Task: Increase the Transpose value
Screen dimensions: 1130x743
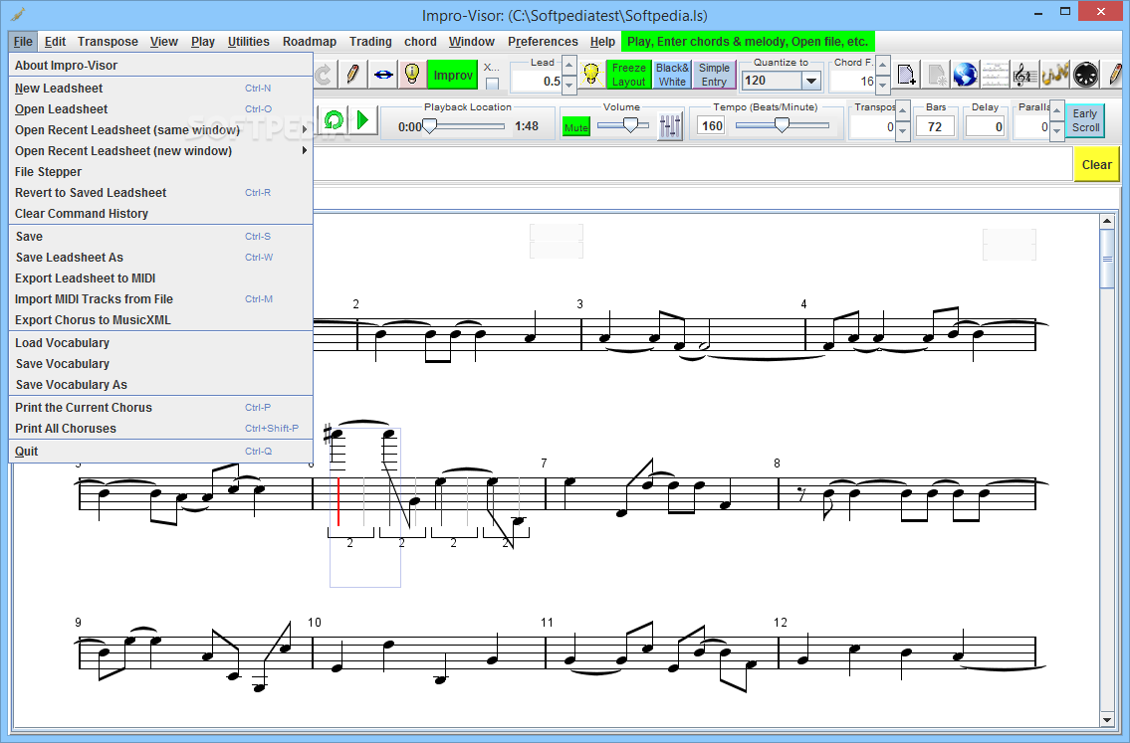Action: coord(903,111)
